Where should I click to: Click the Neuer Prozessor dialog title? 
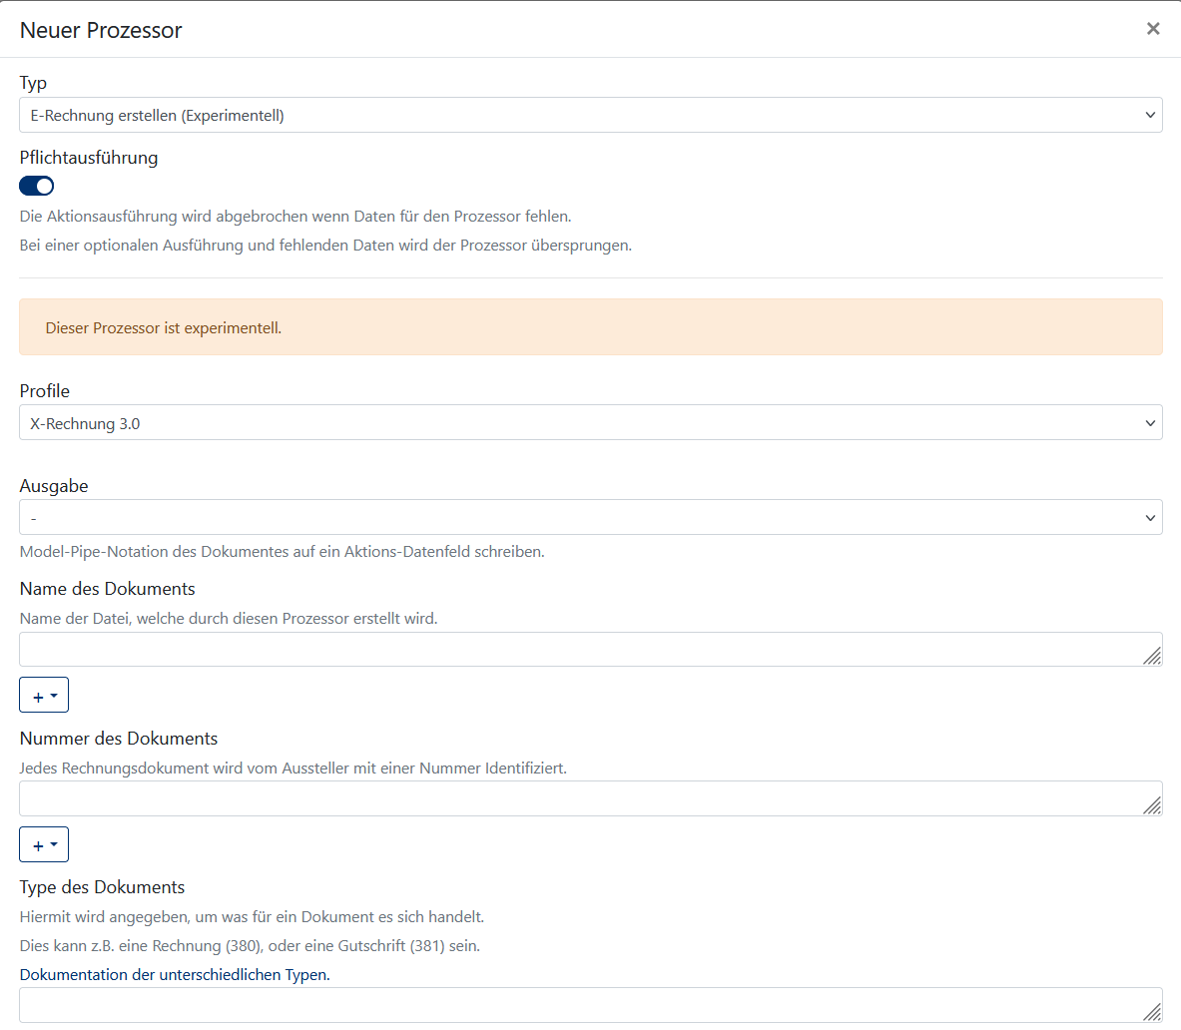click(101, 30)
